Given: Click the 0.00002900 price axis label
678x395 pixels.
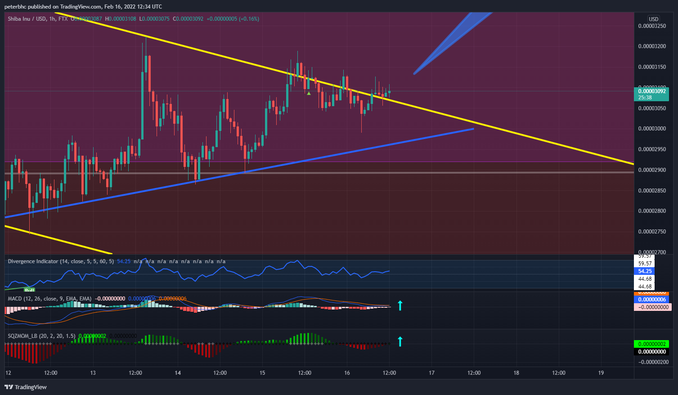Looking at the screenshot, I should click(x=652, y=170).
